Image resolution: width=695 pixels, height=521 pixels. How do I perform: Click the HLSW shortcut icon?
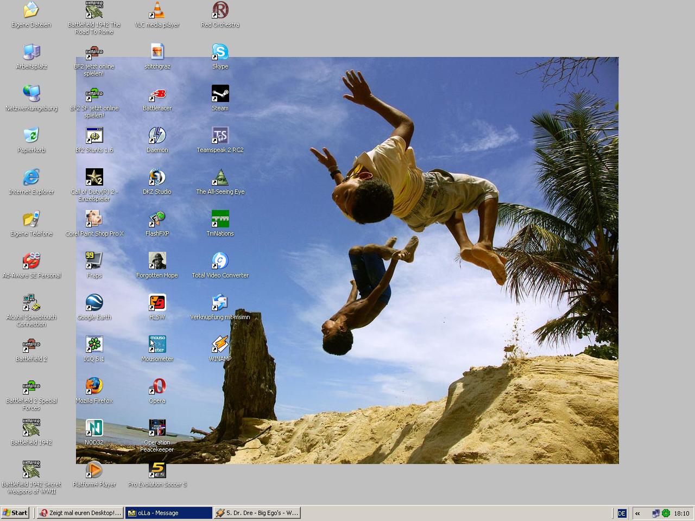157,302
